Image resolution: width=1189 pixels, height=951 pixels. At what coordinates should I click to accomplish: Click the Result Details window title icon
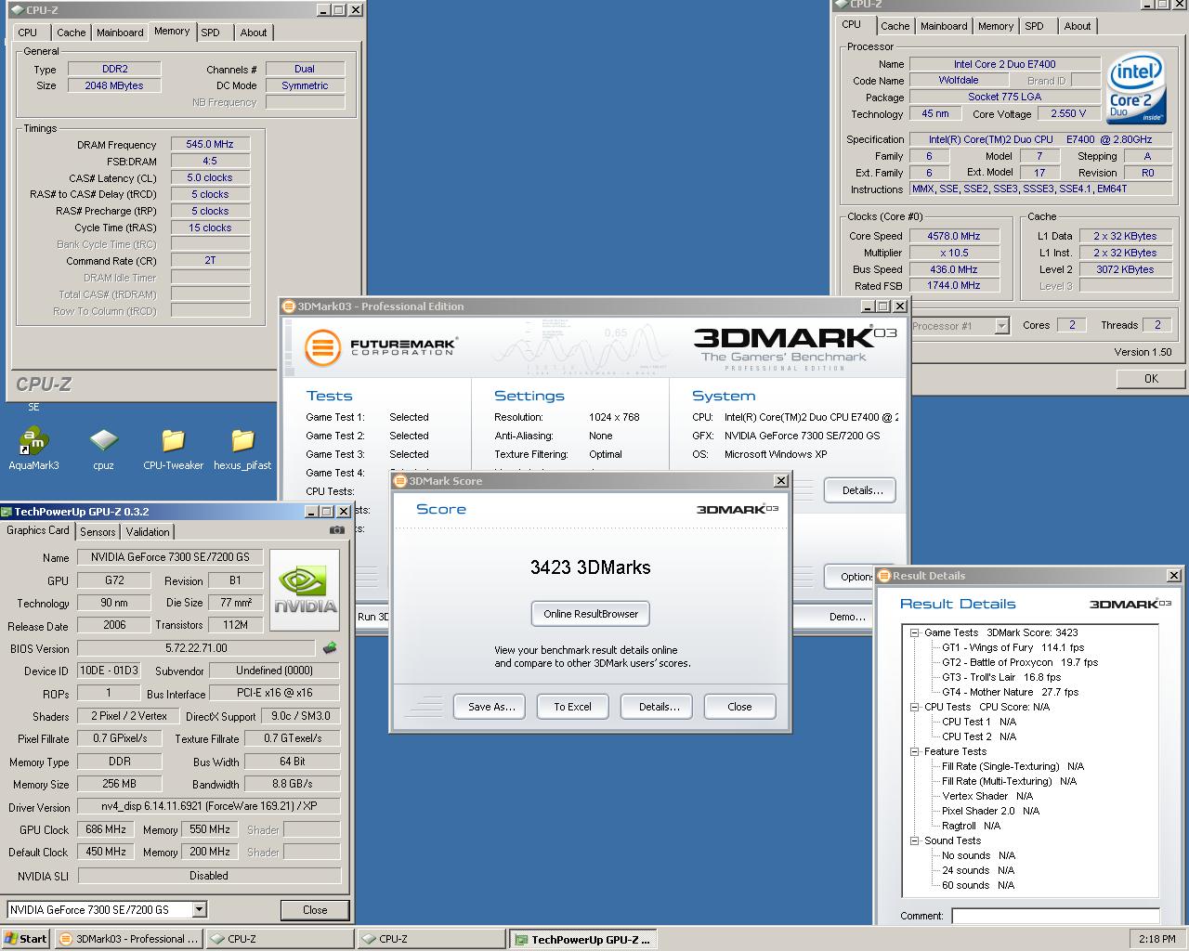coord(884,576)
